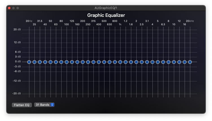Click the 6.3 kHz band knob
Screen dimensions: 212x121
[163, 62]
